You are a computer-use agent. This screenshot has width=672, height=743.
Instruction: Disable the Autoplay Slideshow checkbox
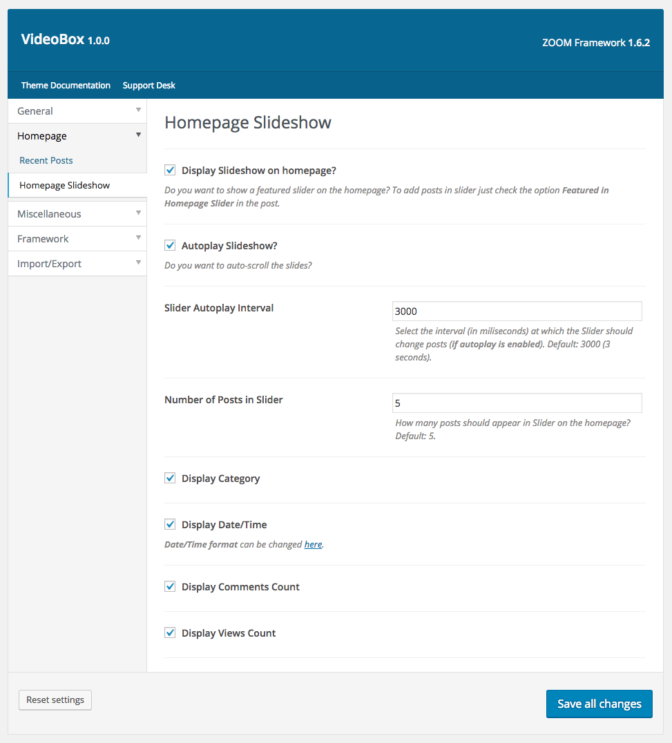tap(170, 245)
